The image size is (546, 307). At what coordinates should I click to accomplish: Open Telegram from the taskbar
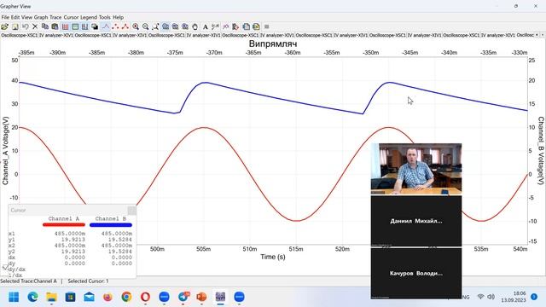click(x=183, y=297)
